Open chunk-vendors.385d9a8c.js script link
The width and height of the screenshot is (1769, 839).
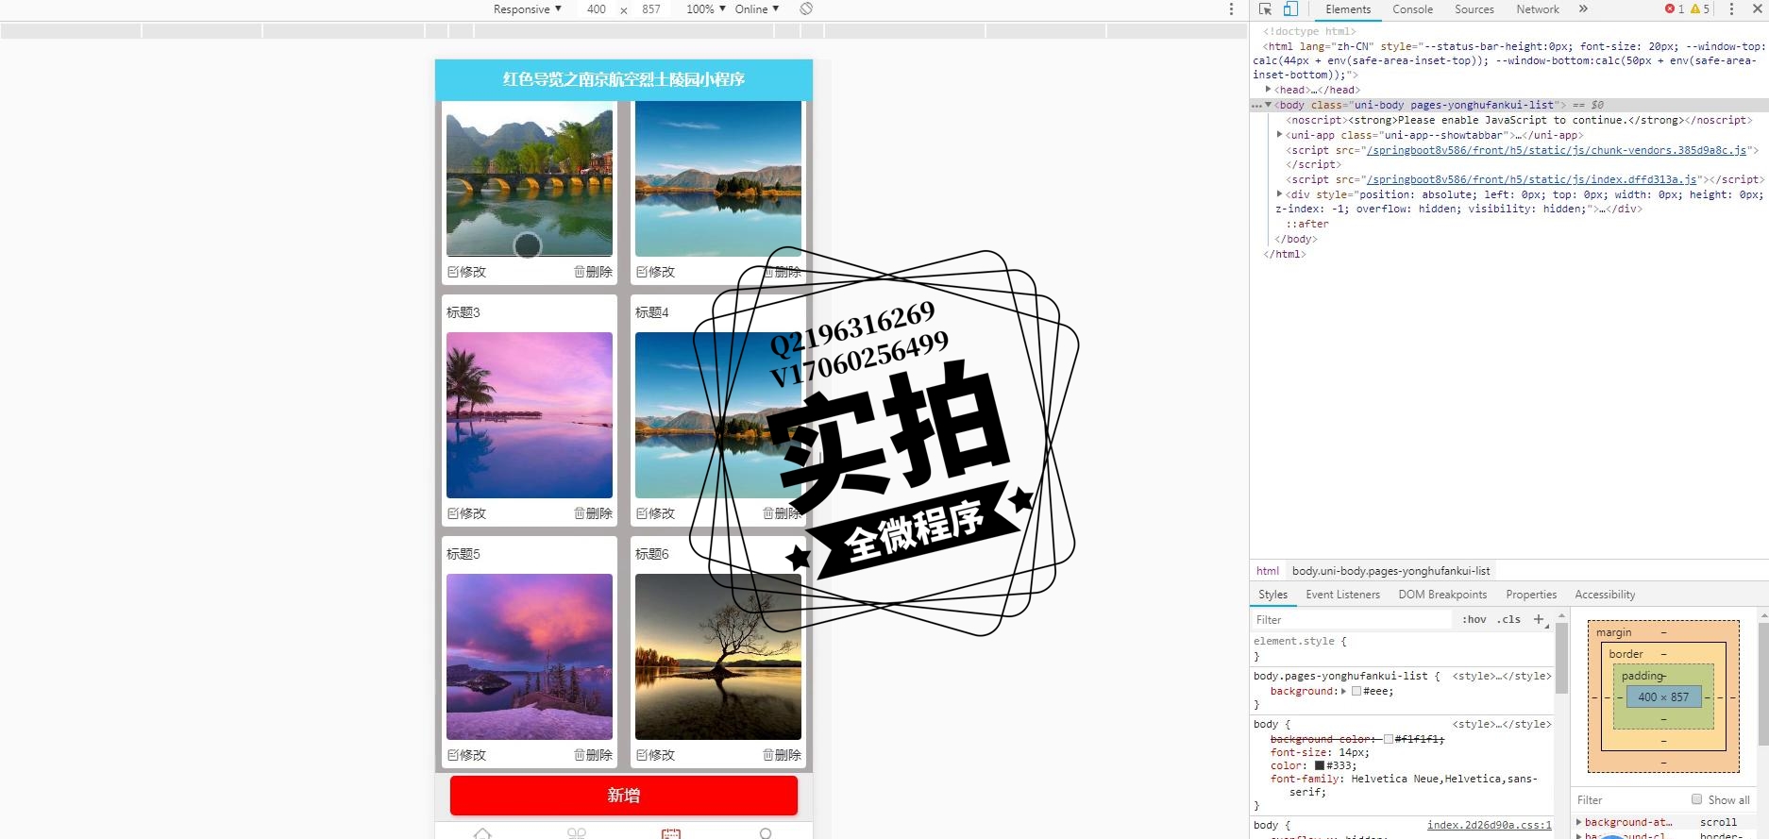pos(1557,150)
